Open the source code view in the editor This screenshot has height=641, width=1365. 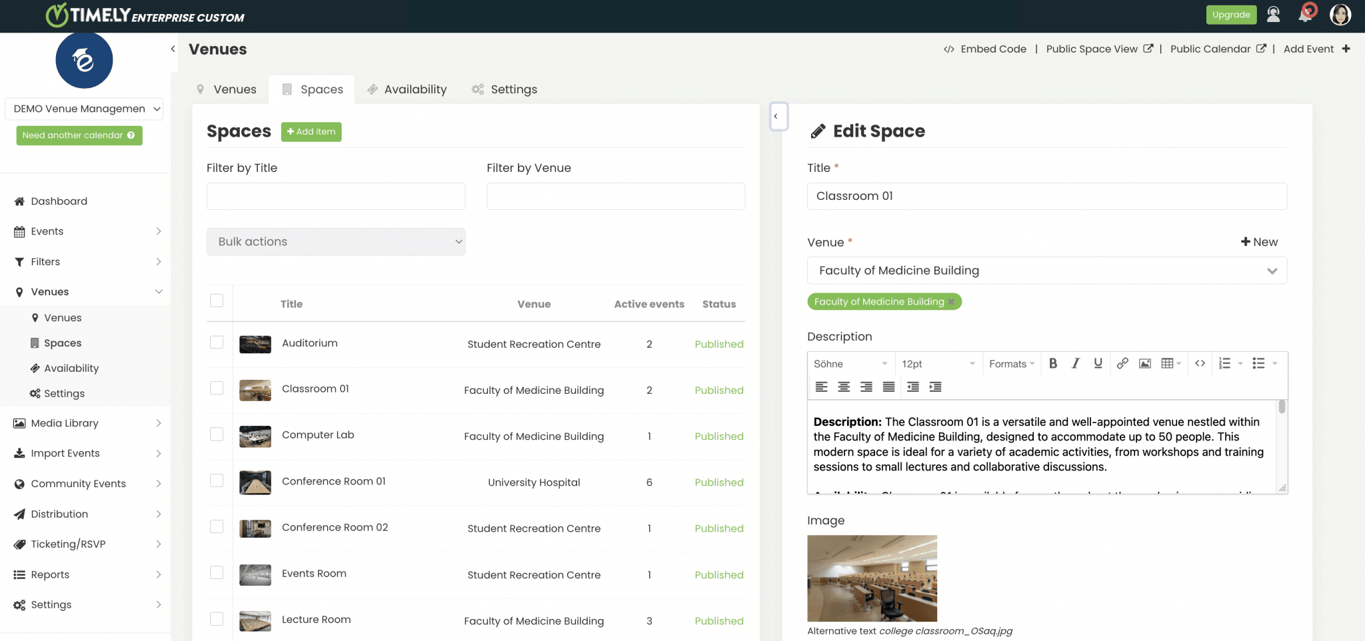pos(1200,364)
